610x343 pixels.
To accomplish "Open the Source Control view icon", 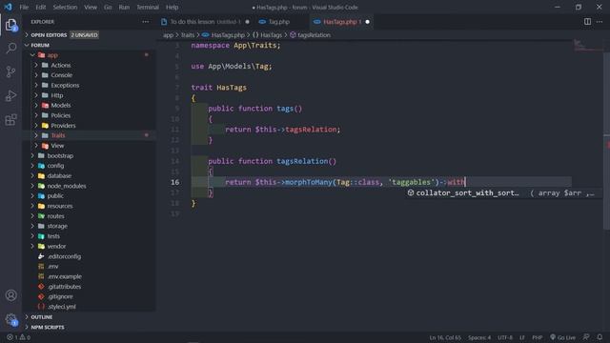I will [11, 72].
